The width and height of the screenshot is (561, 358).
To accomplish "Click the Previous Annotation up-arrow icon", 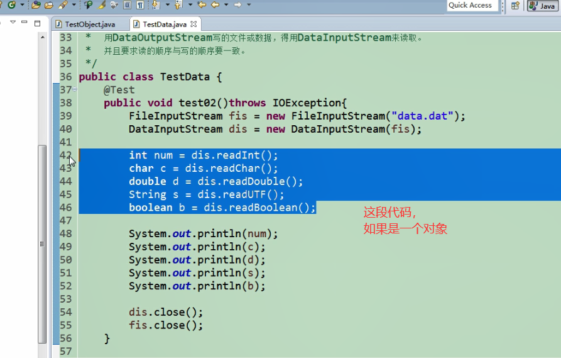I will coord(178,4).
